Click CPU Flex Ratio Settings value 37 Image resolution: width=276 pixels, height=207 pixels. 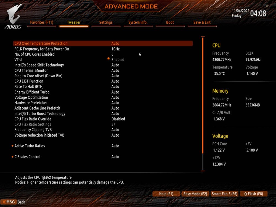[113, 124]
